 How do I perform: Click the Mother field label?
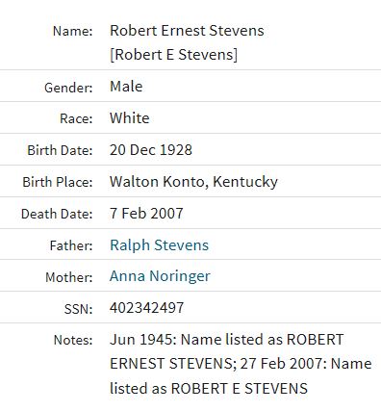(x=69, y=277)
